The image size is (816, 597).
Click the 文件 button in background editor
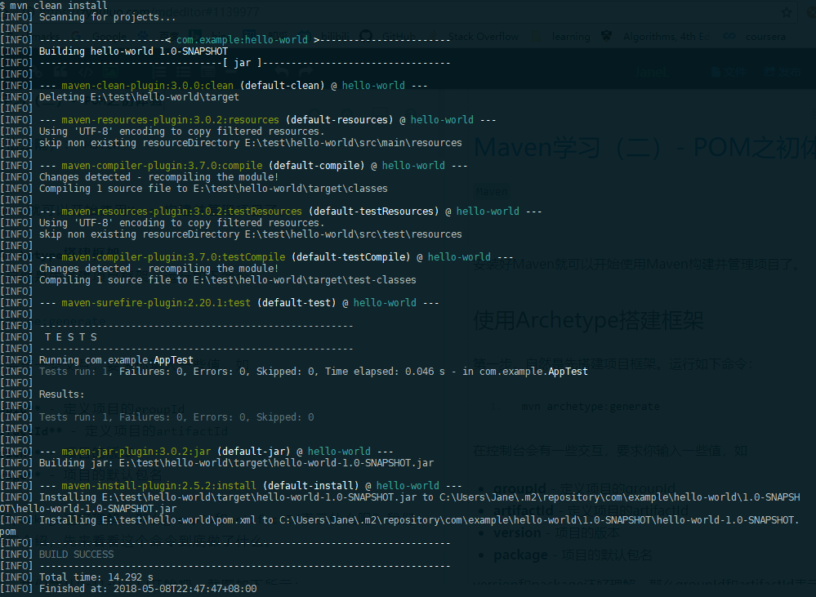tap(728, 72)
